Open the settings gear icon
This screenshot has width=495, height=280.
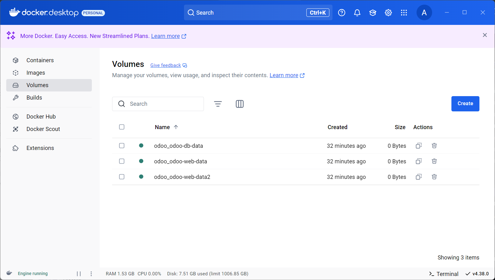(x=388, y=13)
